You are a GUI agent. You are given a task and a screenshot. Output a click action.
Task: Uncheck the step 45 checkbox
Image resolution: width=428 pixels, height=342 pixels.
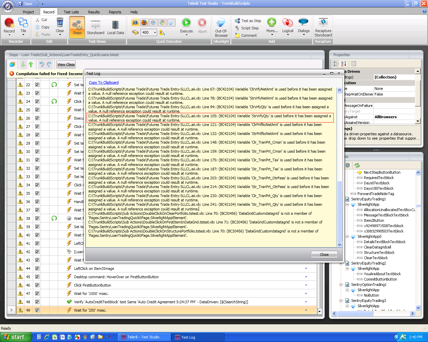[x=37, y=277]
